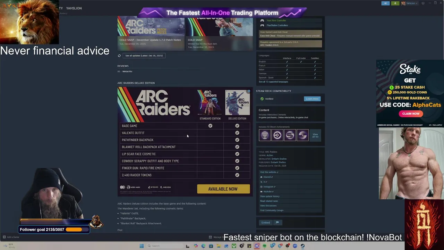Click Deluxe Edition Base Game checkmark

(237, 126)
